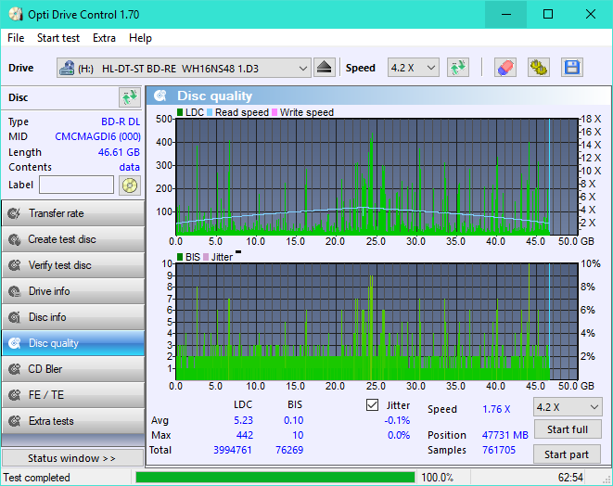
Task: Open the options gear icon
Action: pos(538,68)
